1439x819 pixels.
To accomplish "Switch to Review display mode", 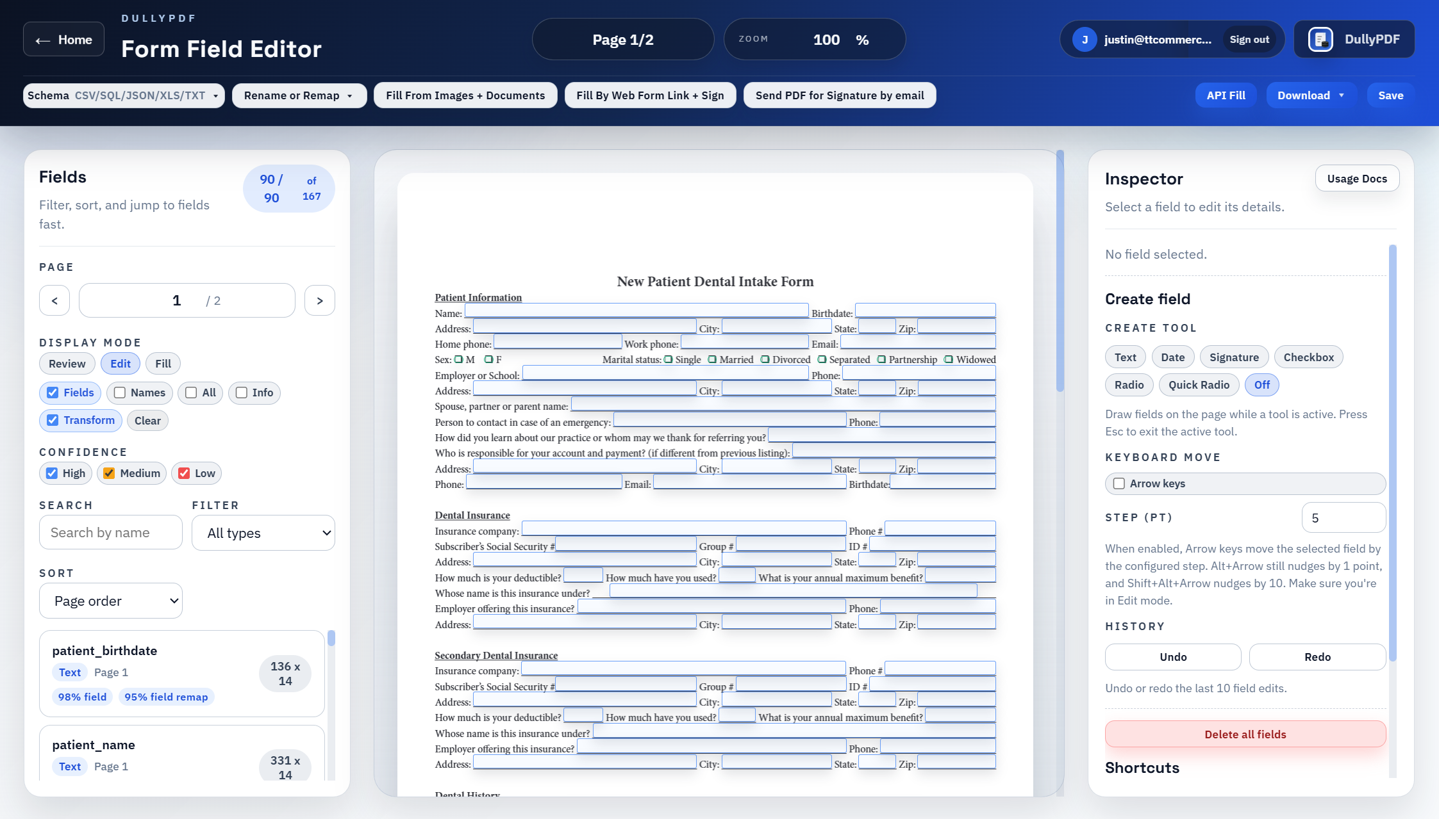I will 67,363.
